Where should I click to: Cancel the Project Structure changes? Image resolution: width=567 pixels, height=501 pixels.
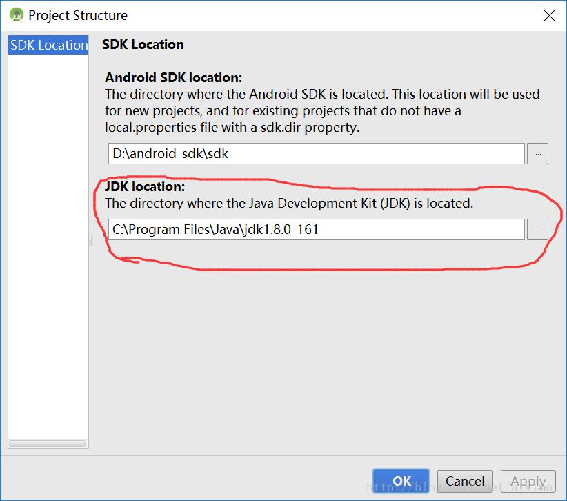point(464,481)
